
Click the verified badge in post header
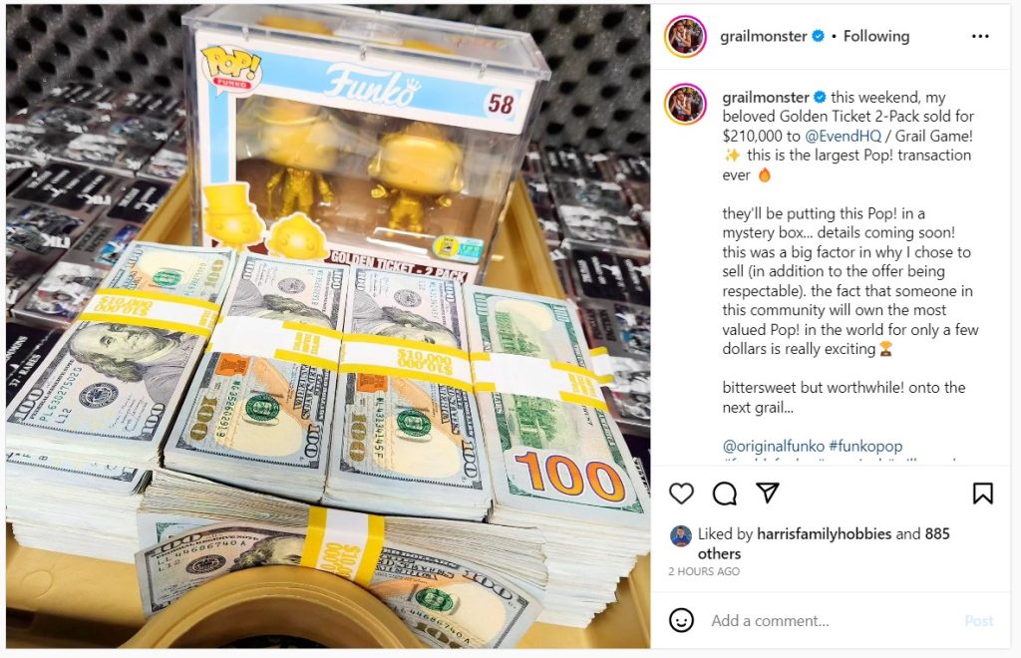click(819, 37)
